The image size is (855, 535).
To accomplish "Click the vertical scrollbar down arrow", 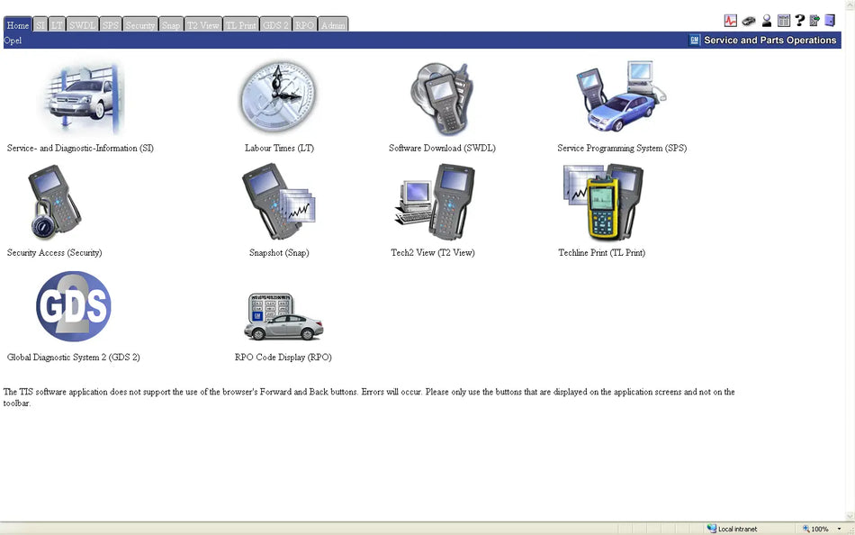I will (850, 515).
